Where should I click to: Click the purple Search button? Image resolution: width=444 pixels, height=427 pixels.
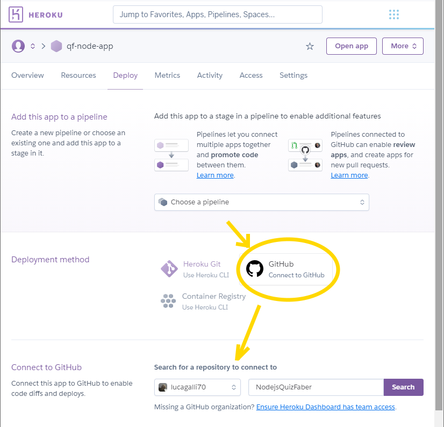pos(403,387)
